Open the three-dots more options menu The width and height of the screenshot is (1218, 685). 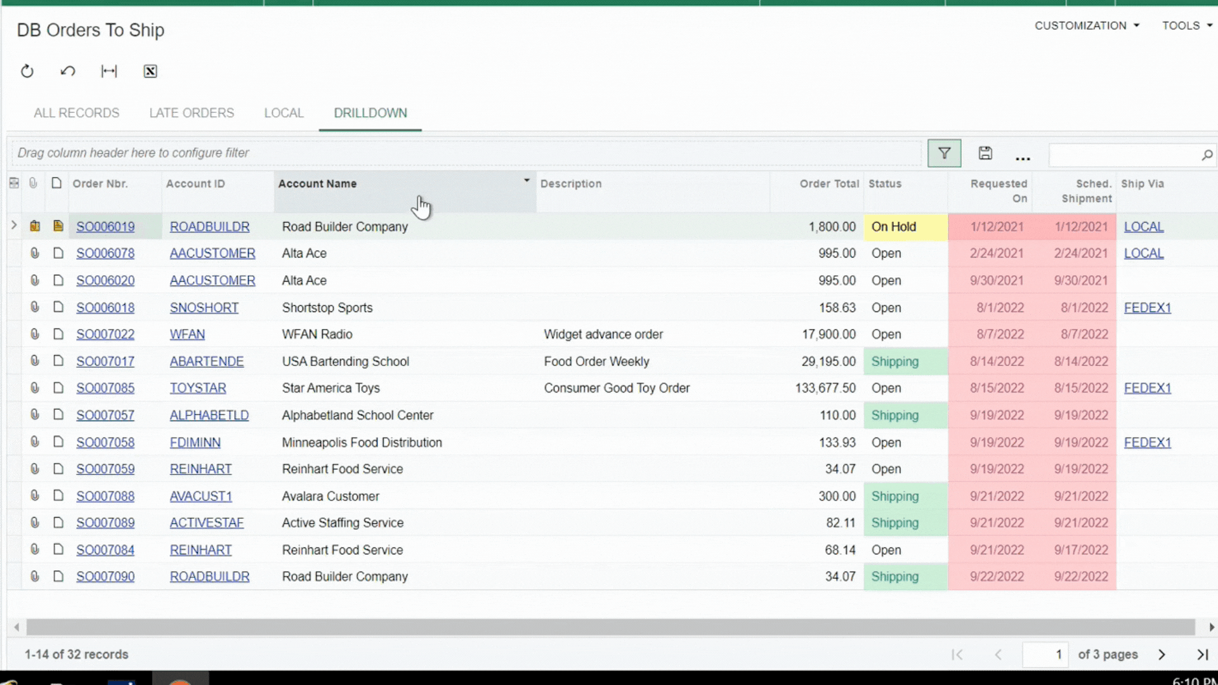(1023, 157)
